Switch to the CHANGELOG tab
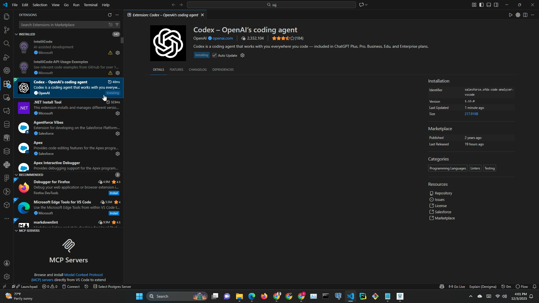The image size is (539, 303). click(198, 70)
